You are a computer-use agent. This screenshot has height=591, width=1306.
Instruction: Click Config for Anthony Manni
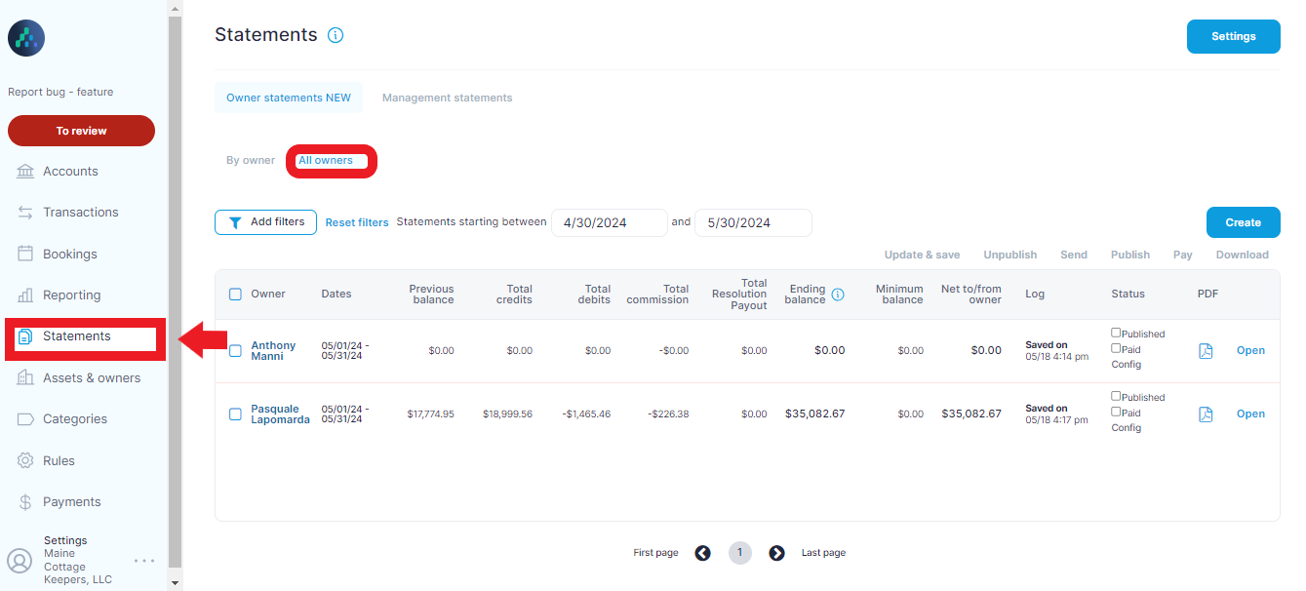coord(1126,365)
